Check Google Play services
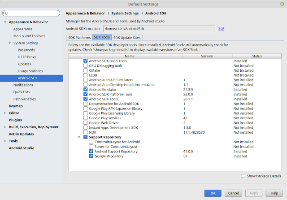This screenshot has height=200, width=287. click(x=86, y=118)
